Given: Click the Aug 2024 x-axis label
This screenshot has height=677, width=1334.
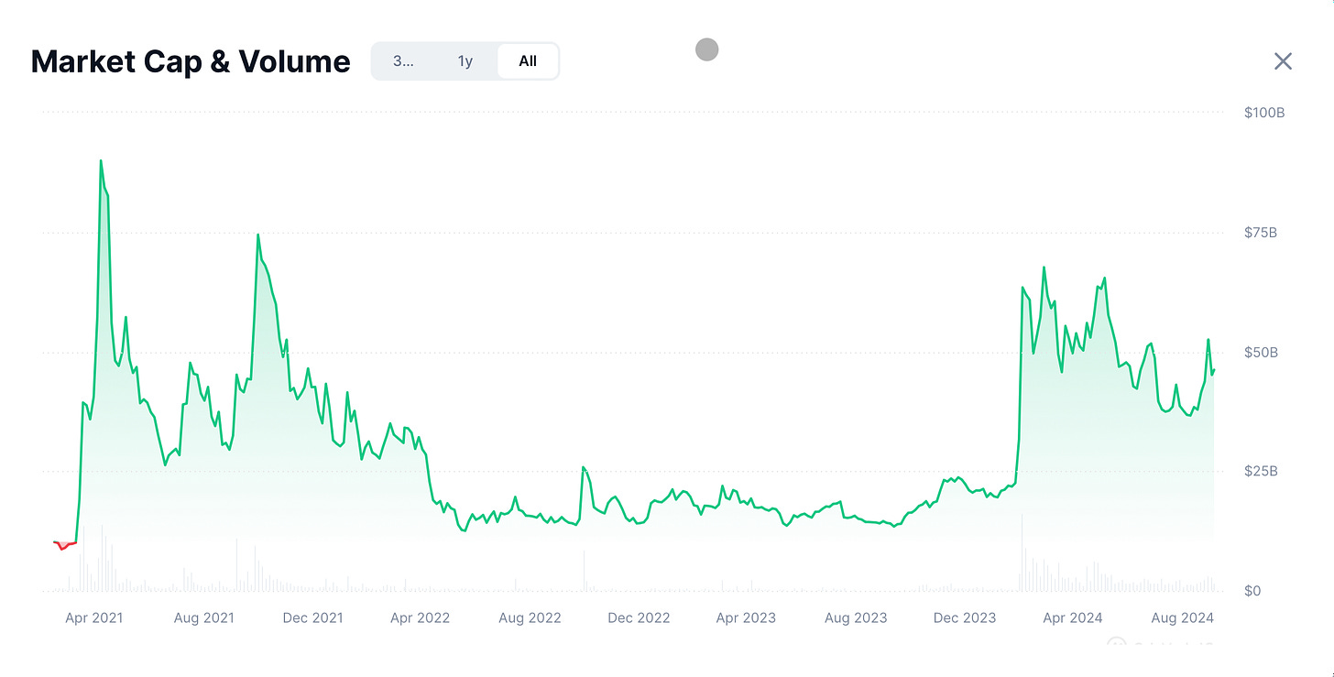Looking at the screenshot, I should coord(1182,618).
